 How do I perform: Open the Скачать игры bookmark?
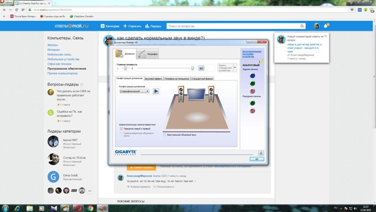(53, 16)
